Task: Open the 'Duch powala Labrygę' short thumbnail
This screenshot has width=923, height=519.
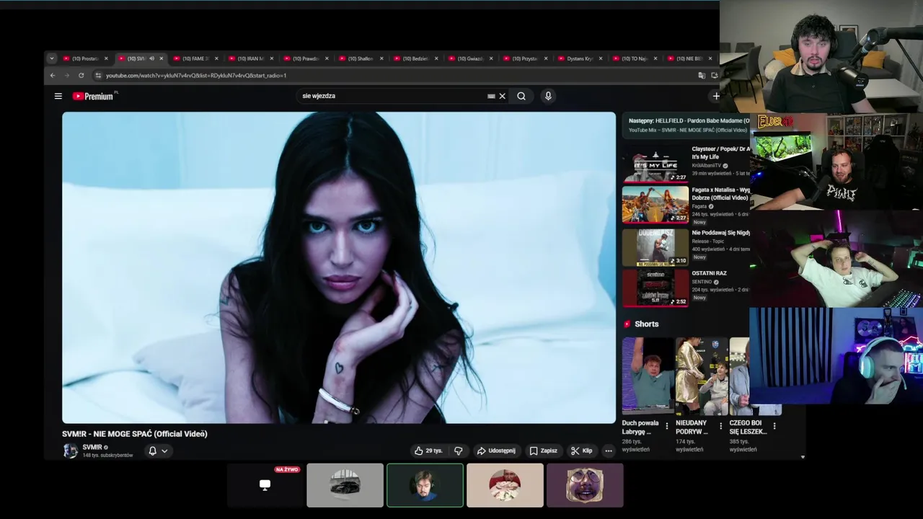Action: 648,376
